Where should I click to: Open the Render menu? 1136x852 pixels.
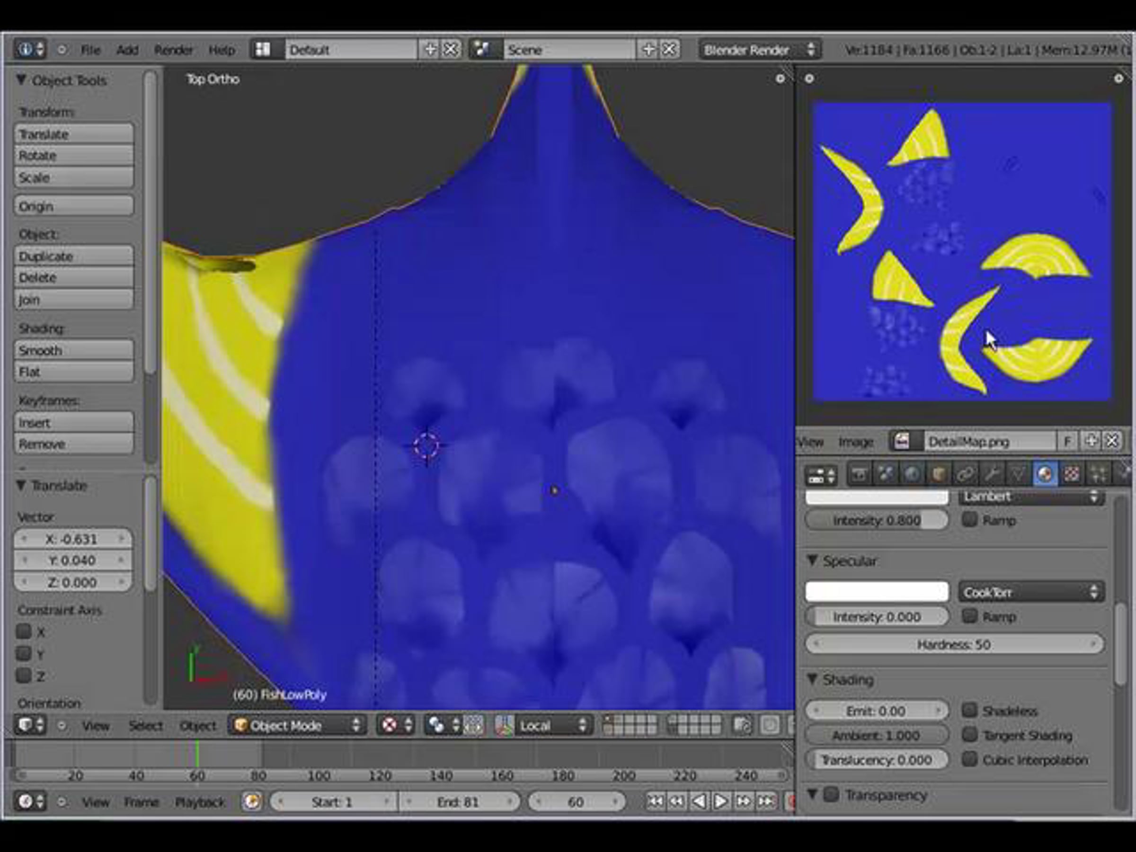[173, 50]
